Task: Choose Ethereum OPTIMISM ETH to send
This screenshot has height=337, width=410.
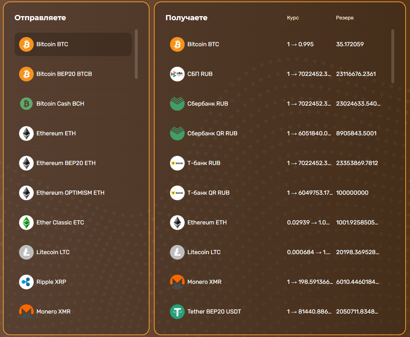Action: (x=73, y=193)
